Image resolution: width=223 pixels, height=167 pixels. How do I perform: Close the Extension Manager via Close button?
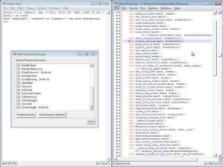[x=91, y=121]
